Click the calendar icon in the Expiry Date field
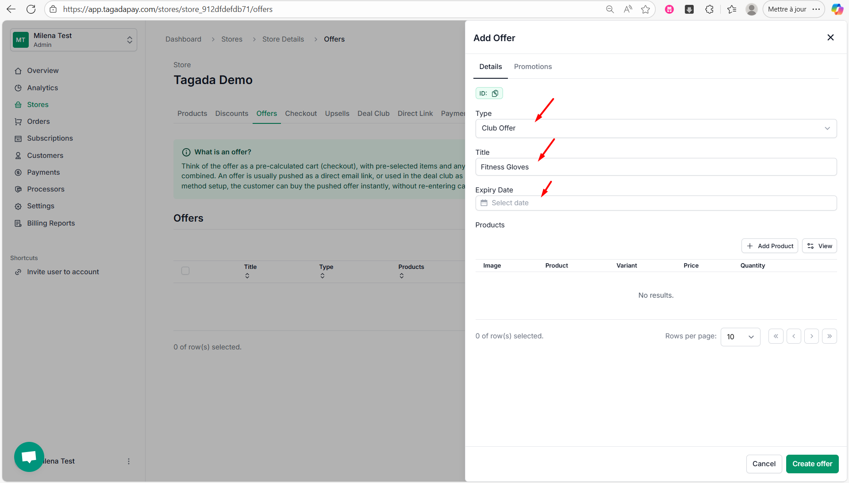Screen dimensions: 849x483 [484, 203]
